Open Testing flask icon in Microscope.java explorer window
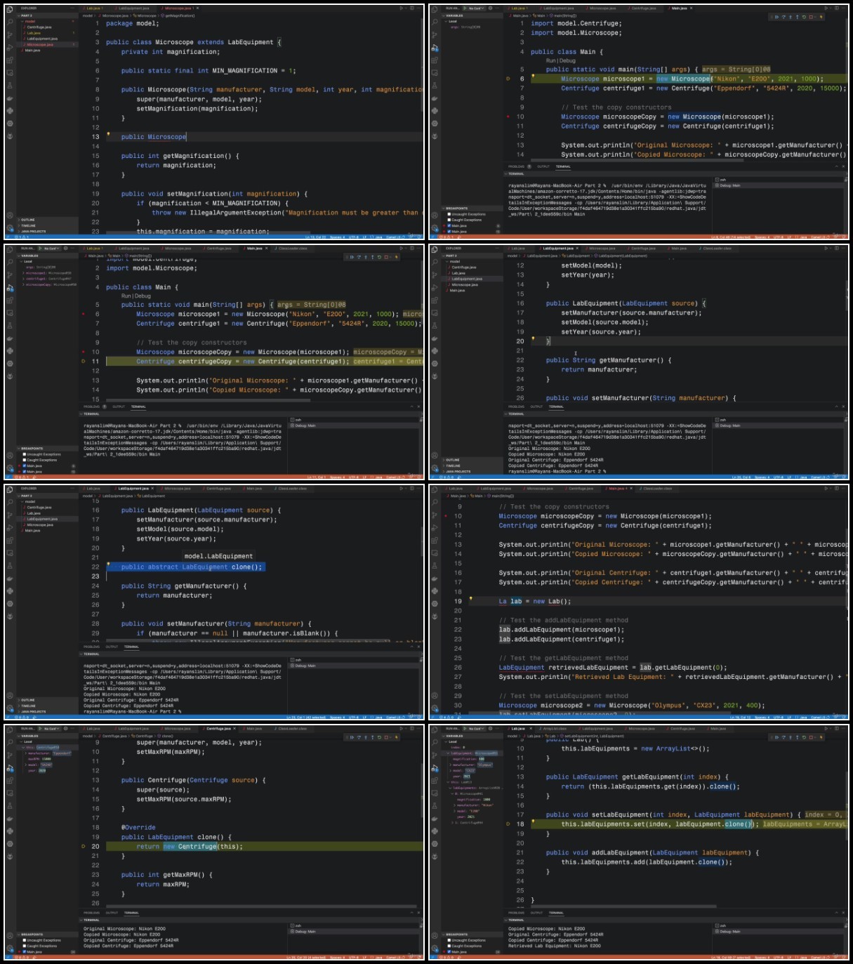The height and width of the screenshot is (964, 853). click(x=10, y=86)
